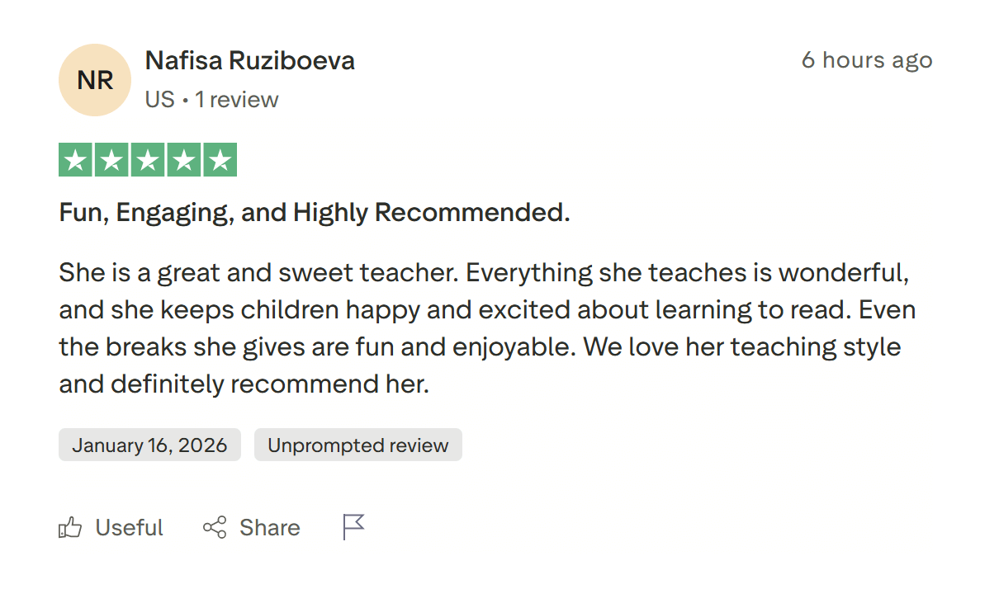Screen dimensions: 999x603
Task: Click the thumbs-up Useful icon
Action: click(x=70, y=528)
